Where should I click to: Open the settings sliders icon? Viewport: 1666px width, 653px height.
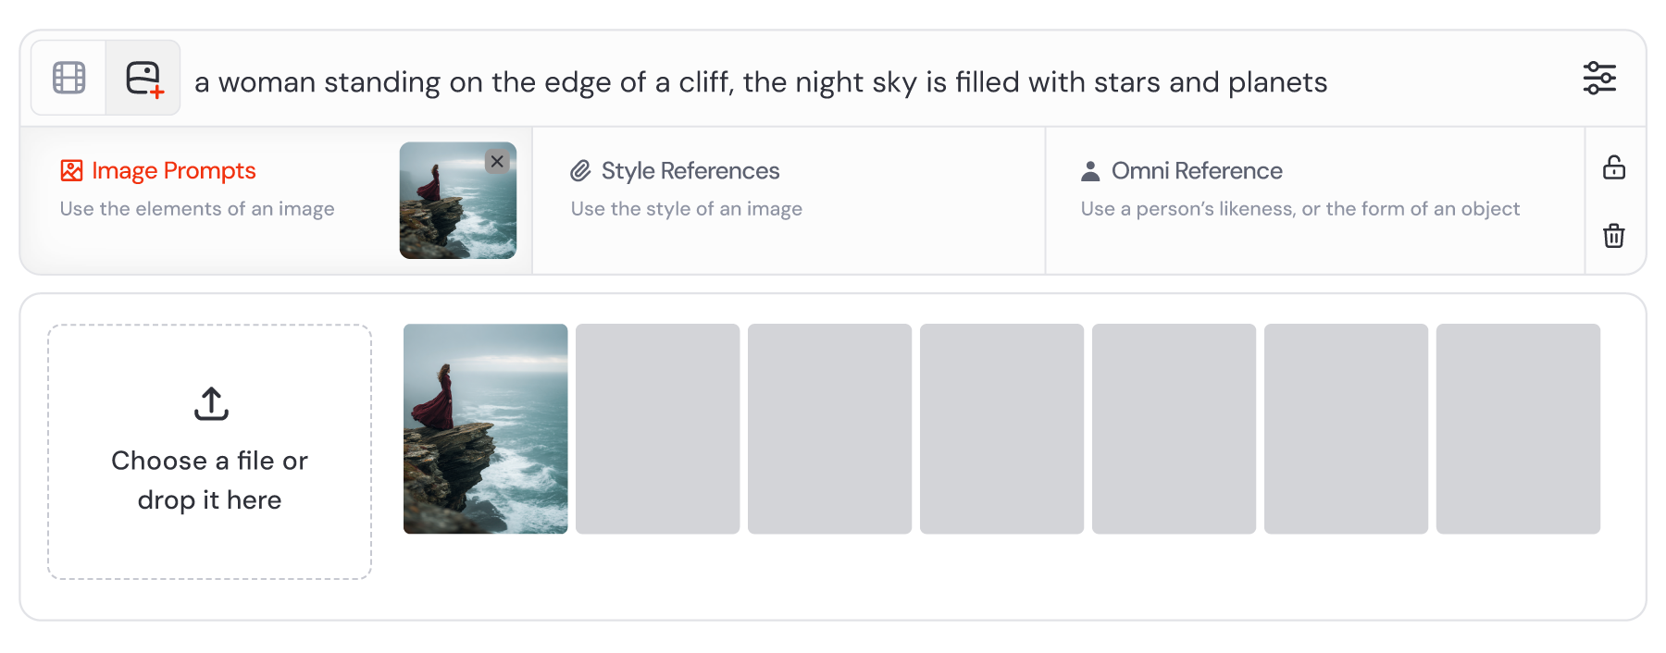(1598, 78)
